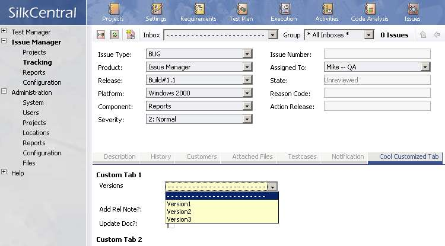Select the dashed blank Versions option
Viewport: 445px width, 246px height.
[x=222, y=196]
